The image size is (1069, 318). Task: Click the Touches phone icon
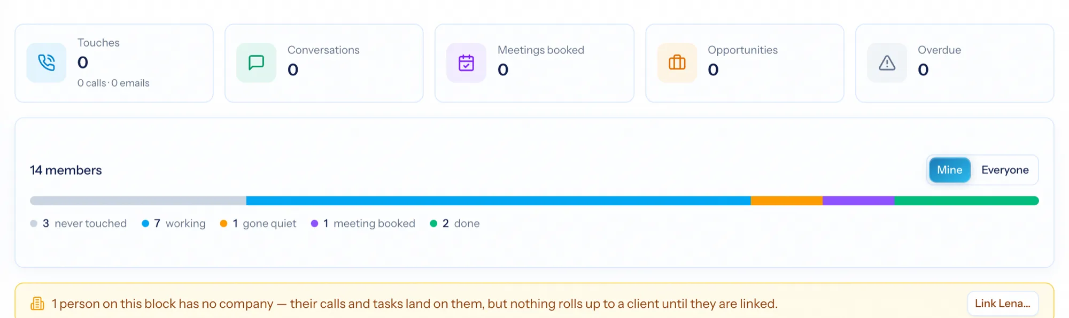pyautogui.click(x=47, y=63)
